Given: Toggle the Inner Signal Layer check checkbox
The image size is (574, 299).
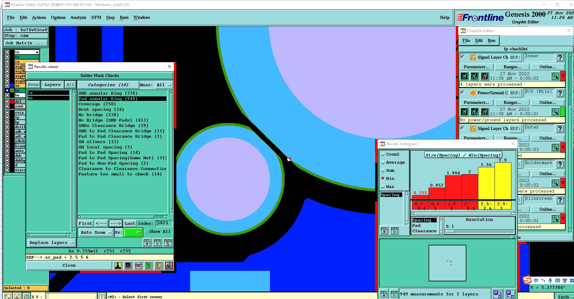Looking at the screenshot, I should tap(462, 57).
